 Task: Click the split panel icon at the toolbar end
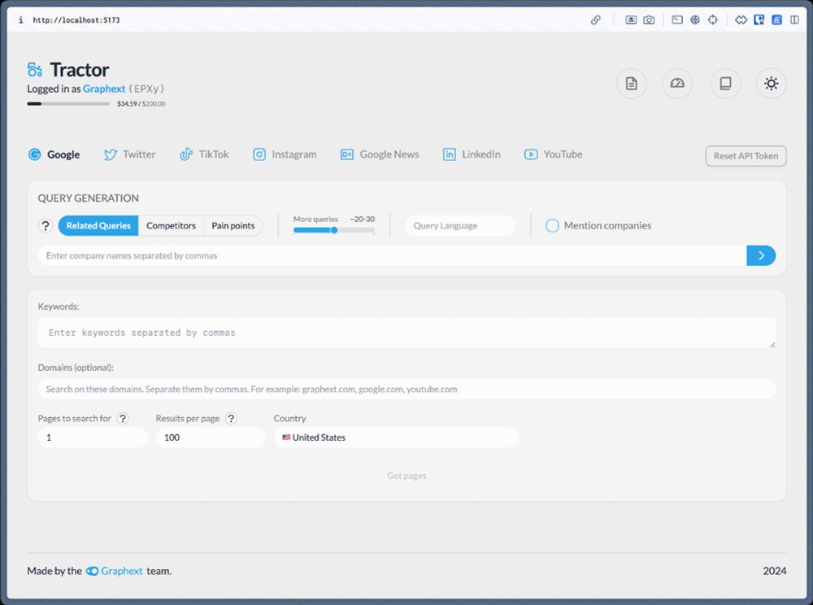click(794, 20)
